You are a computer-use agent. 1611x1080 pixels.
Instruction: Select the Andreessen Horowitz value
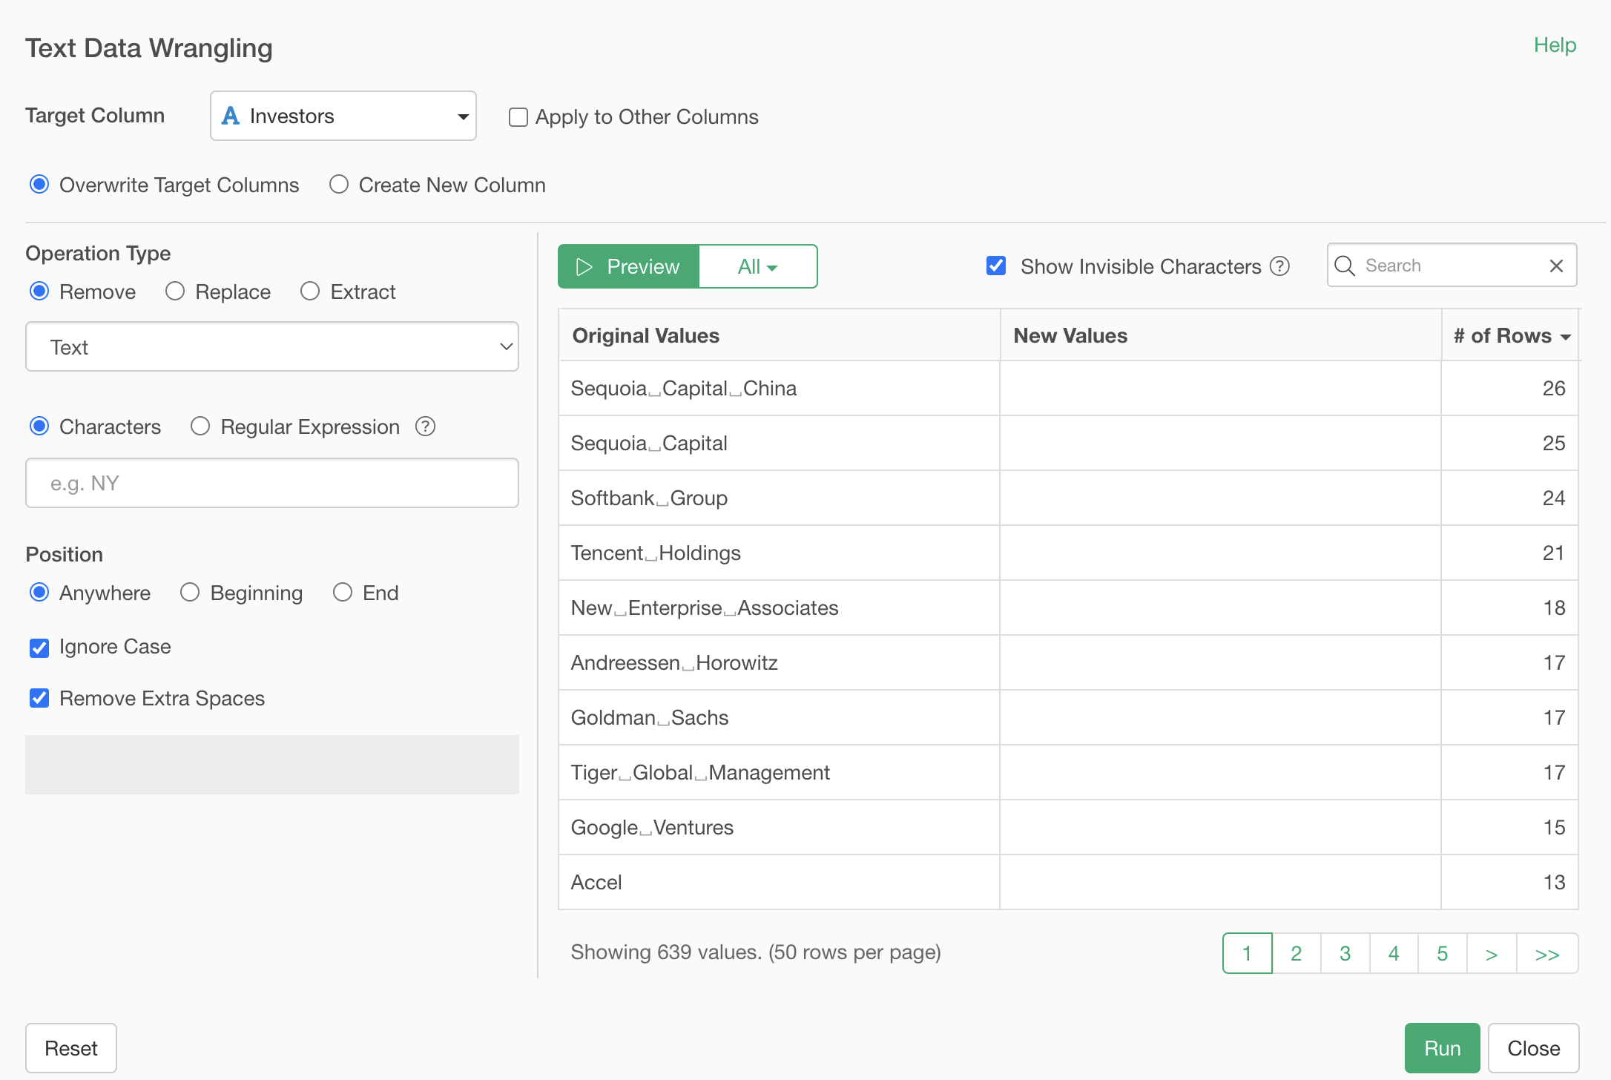pos(674,662)
